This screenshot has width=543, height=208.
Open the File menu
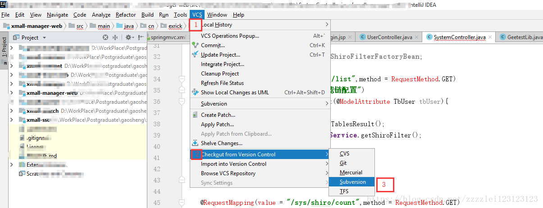tap(5, 15)
